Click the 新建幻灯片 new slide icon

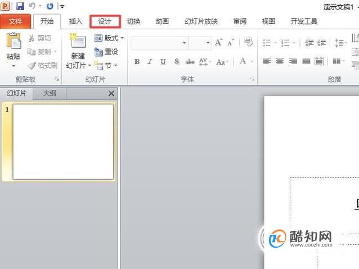point(78,40)
